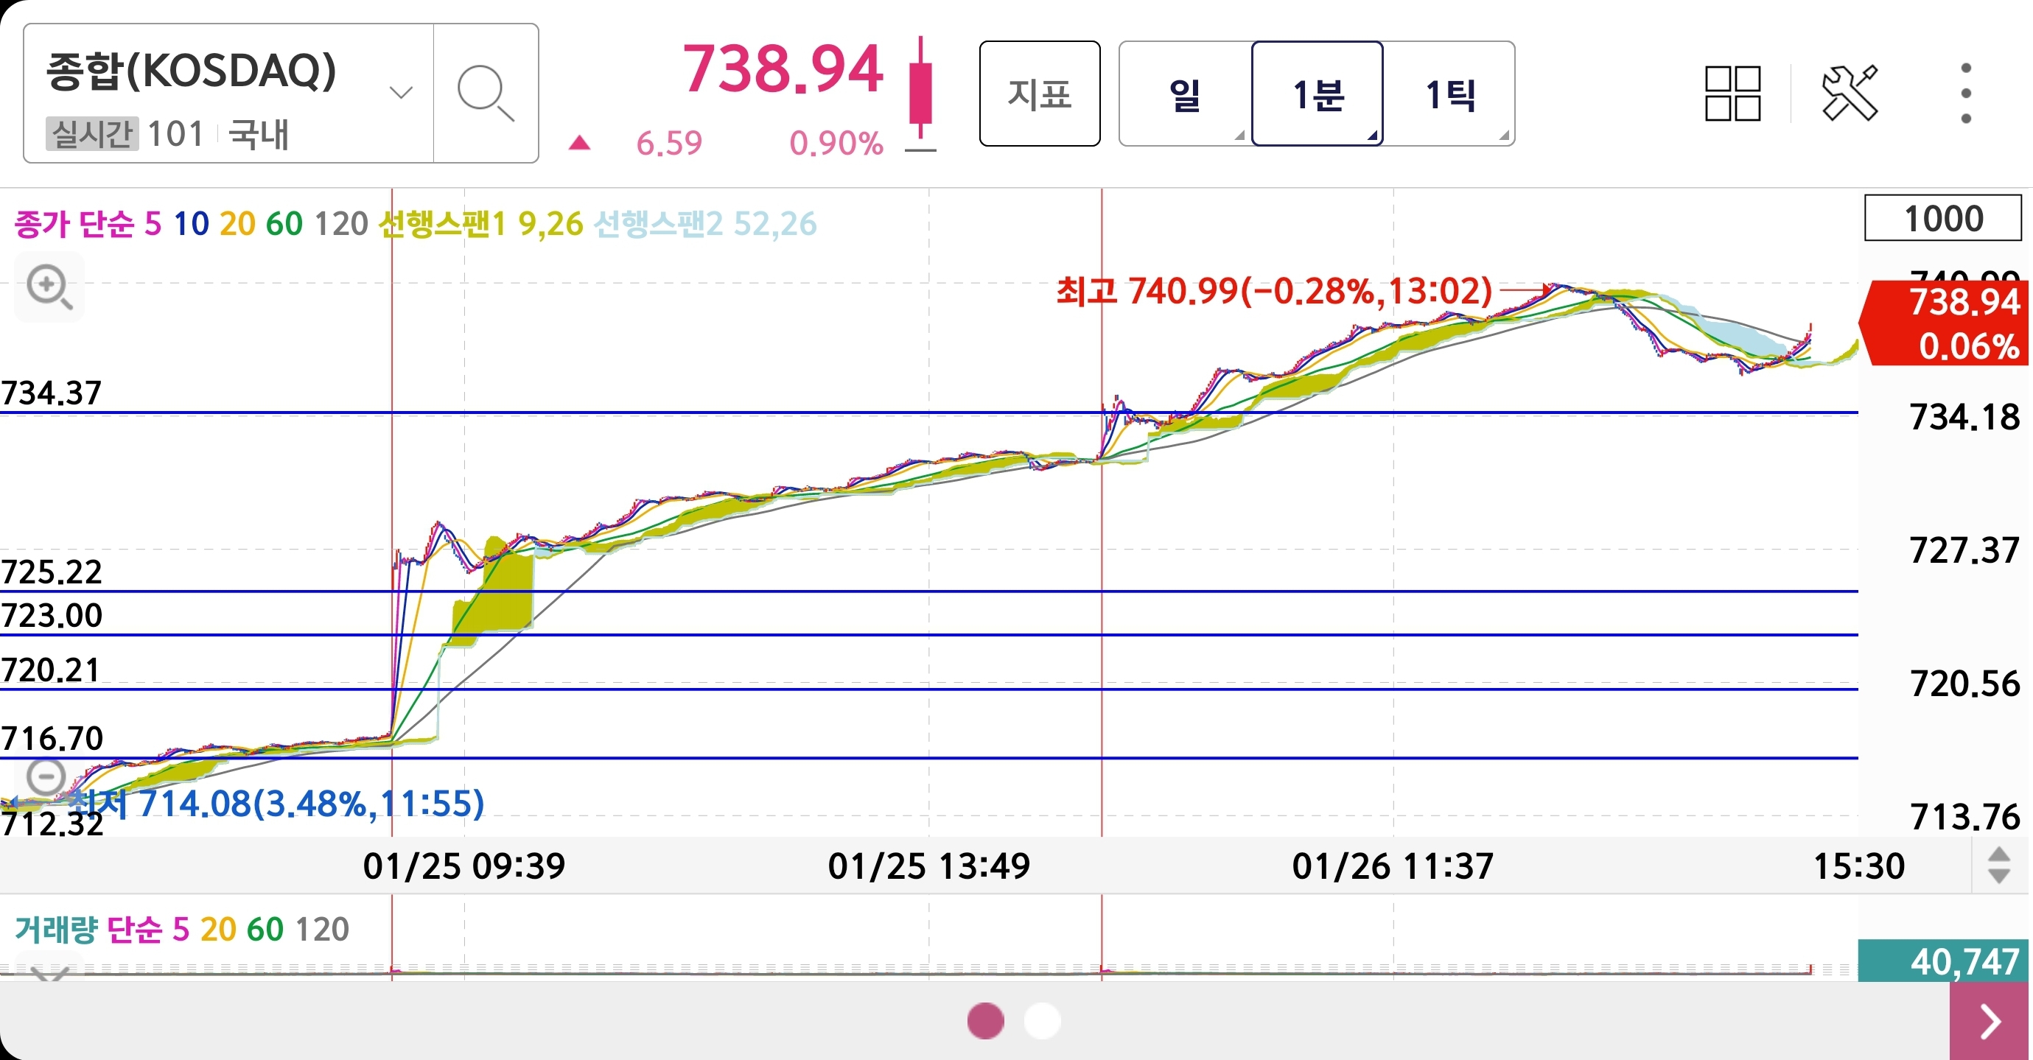The image size is (2033, 1060).
Task: Select the 1분 minute interval button
Action: (1316, 94)
